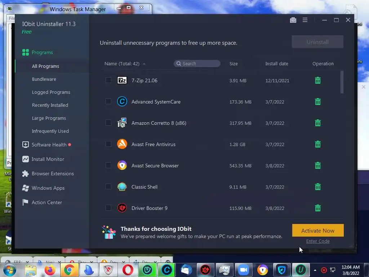Open the Programs section in sidebar
The width and height of the screenshot is (369, 277).
[x=37, y=52]
